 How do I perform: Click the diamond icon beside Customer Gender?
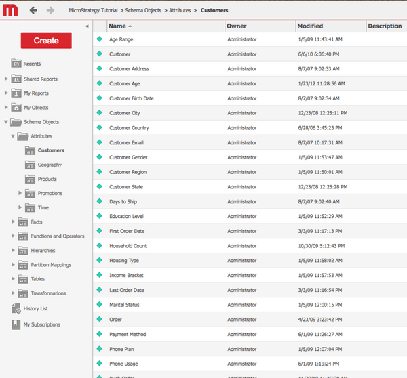tap(100, 157)
